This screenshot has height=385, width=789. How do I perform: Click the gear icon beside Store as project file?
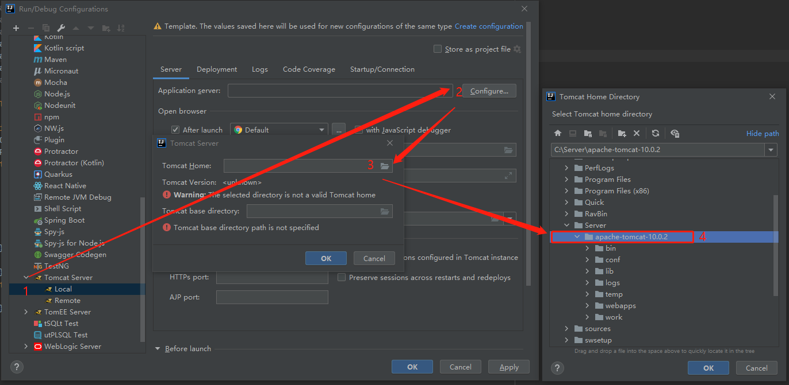(x=517, y=49)
